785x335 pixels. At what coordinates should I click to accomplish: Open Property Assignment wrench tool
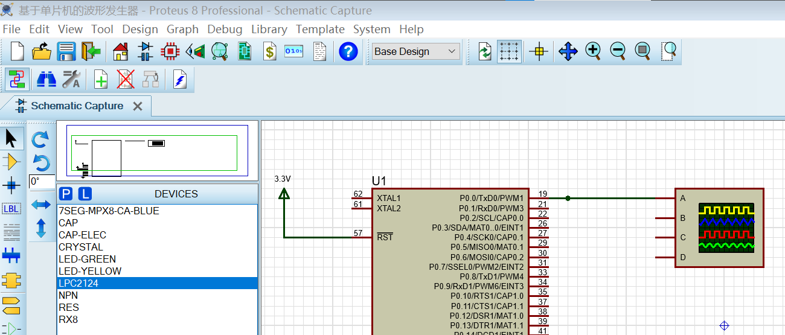[71, 79]
